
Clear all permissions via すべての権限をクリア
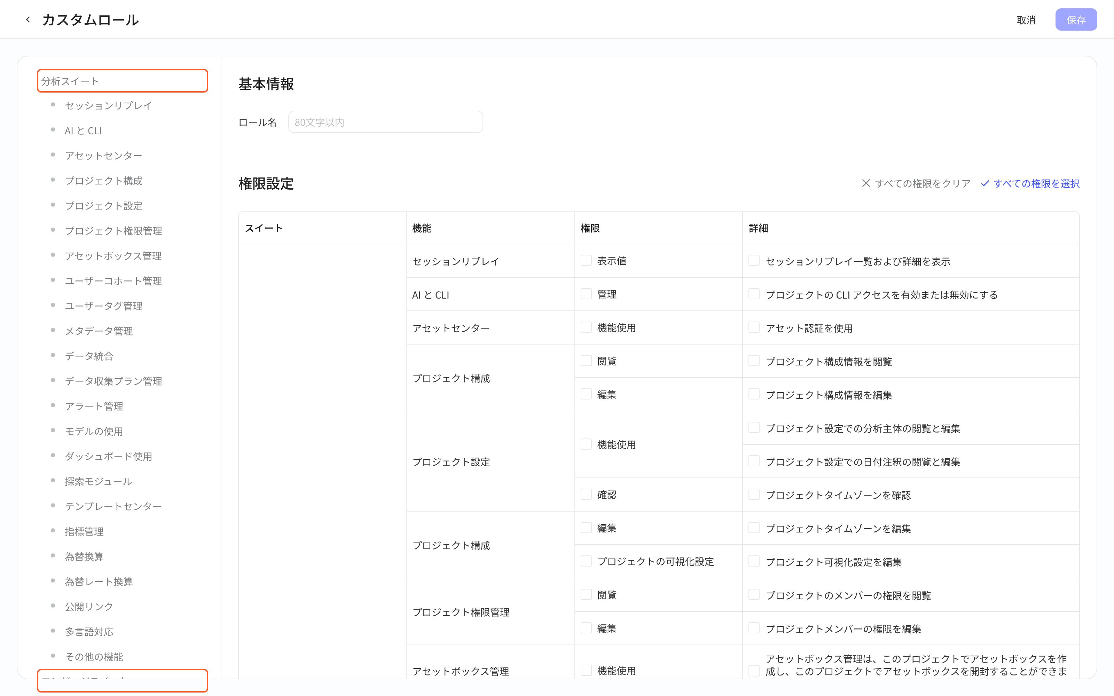click(916, 183)
